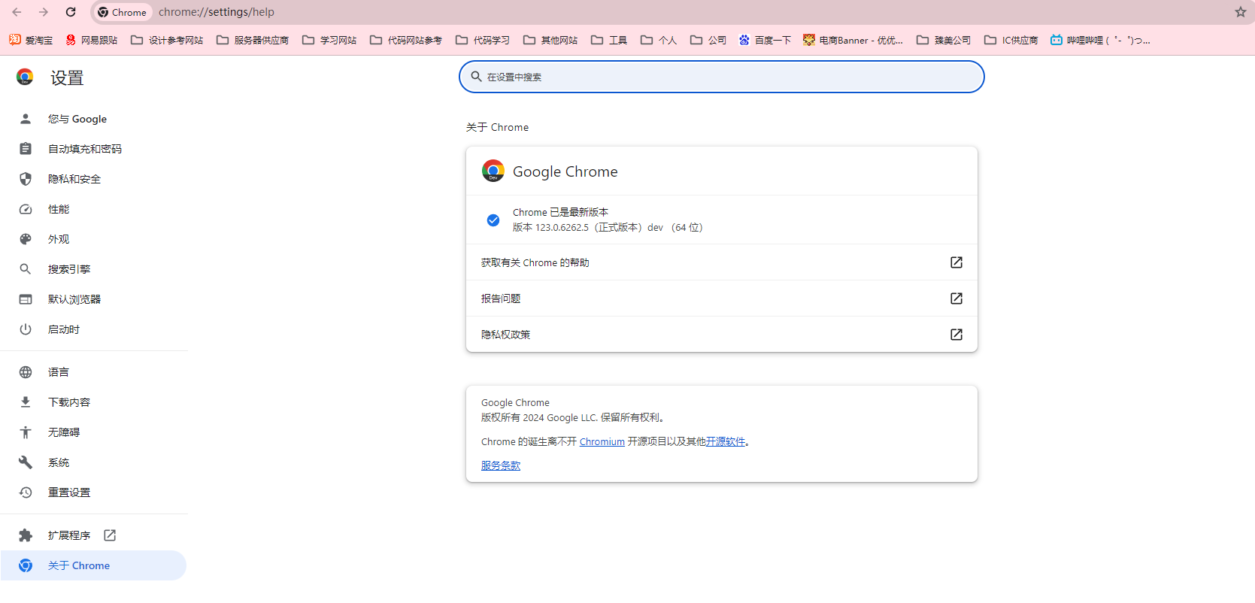The width and height of the screenshot is (1255, 603).
Task: Select 关于 Chrome in the sidebar
Action: pyautogui.click(x=93, y=565)
